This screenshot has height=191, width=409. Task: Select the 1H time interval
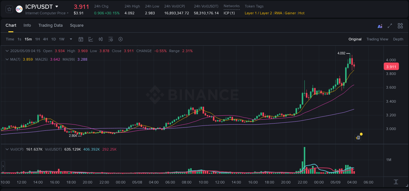point(37,39)
